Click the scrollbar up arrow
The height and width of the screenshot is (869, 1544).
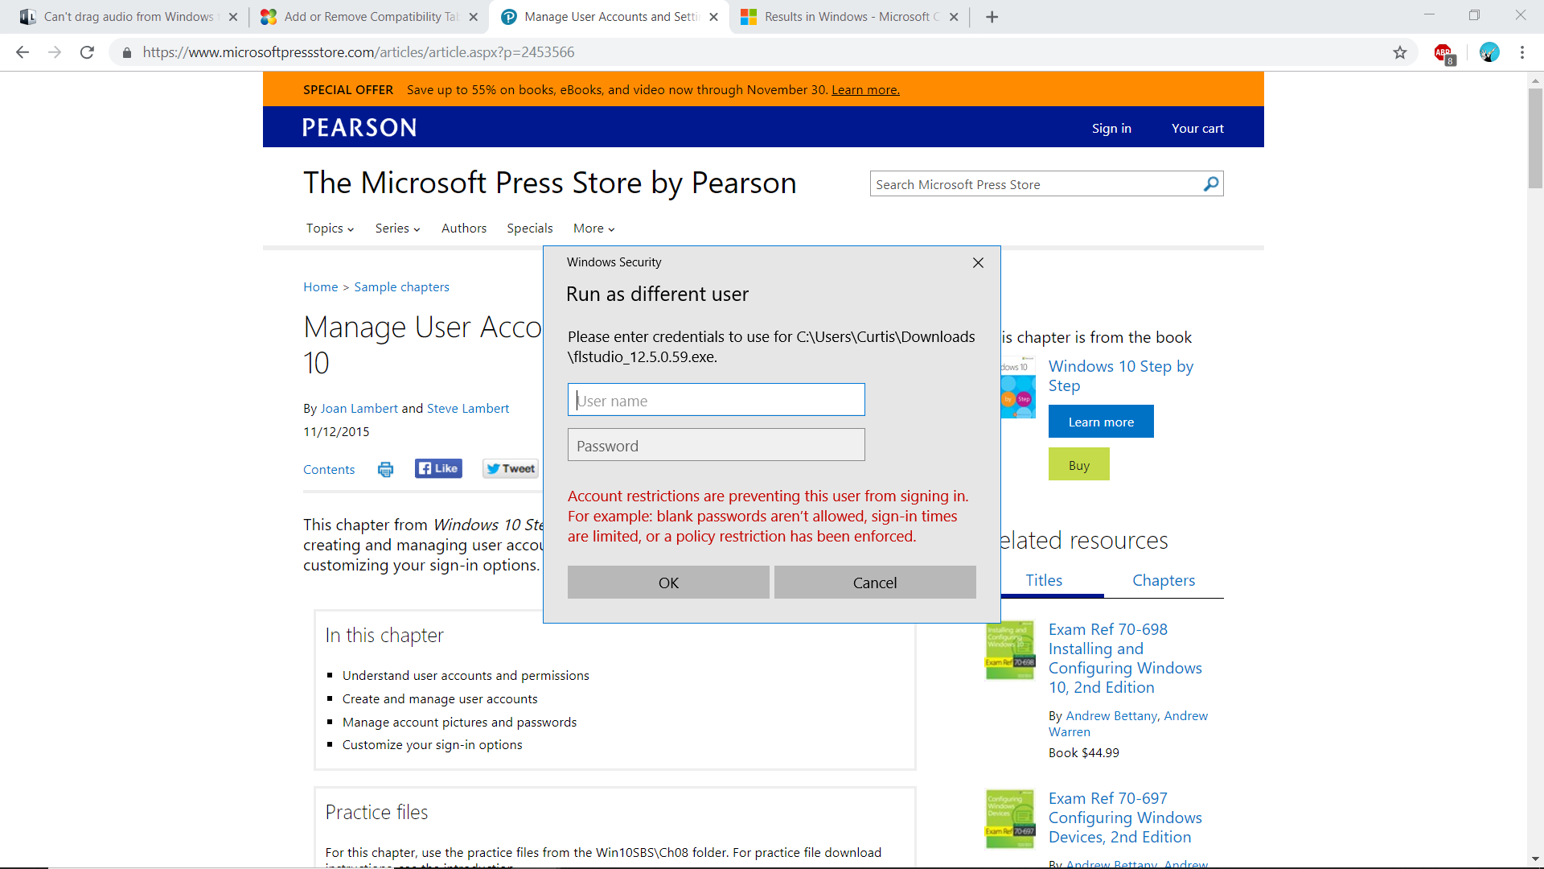click(1535, 80)
